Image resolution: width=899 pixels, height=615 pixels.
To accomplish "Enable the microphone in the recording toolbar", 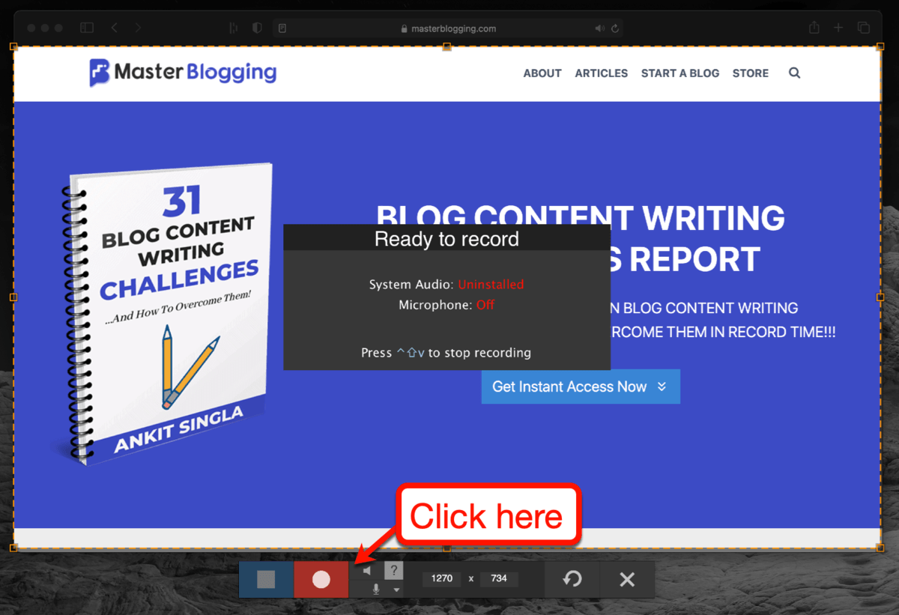I will (x=375, y=589).
